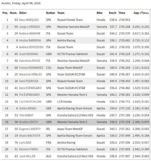Click the Time column header
This screenshot has width=151, height=161.
122,13
